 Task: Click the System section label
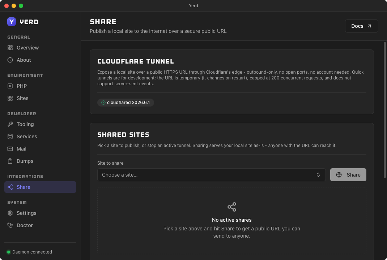(x=17, y=203)
